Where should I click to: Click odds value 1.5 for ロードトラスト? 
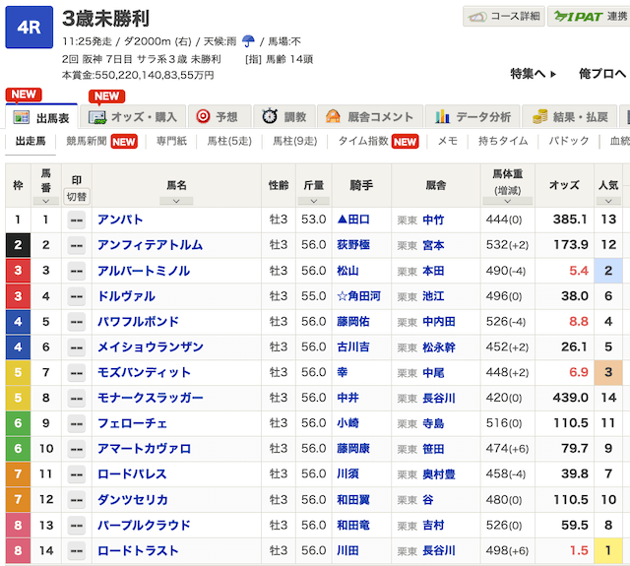(x=579, y=550)
